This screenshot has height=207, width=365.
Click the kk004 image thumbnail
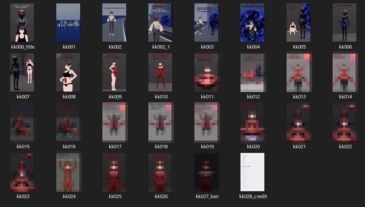pos(252,23)
